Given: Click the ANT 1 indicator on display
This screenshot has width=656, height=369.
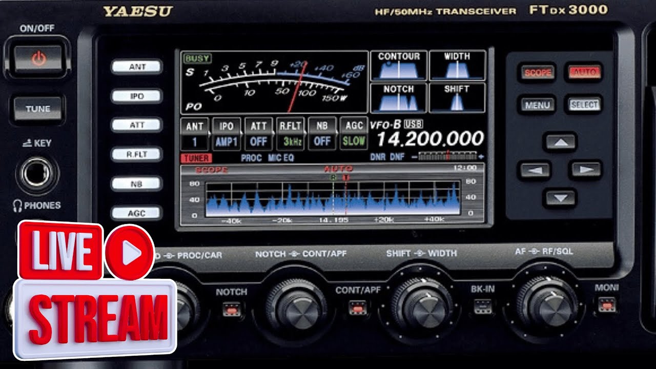Looking at the screenshot, I should (195, 134).
